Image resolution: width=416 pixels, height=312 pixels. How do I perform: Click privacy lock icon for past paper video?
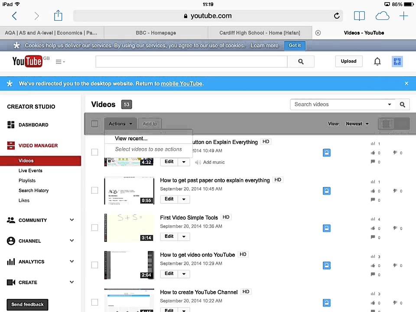(x=327, y=191)
